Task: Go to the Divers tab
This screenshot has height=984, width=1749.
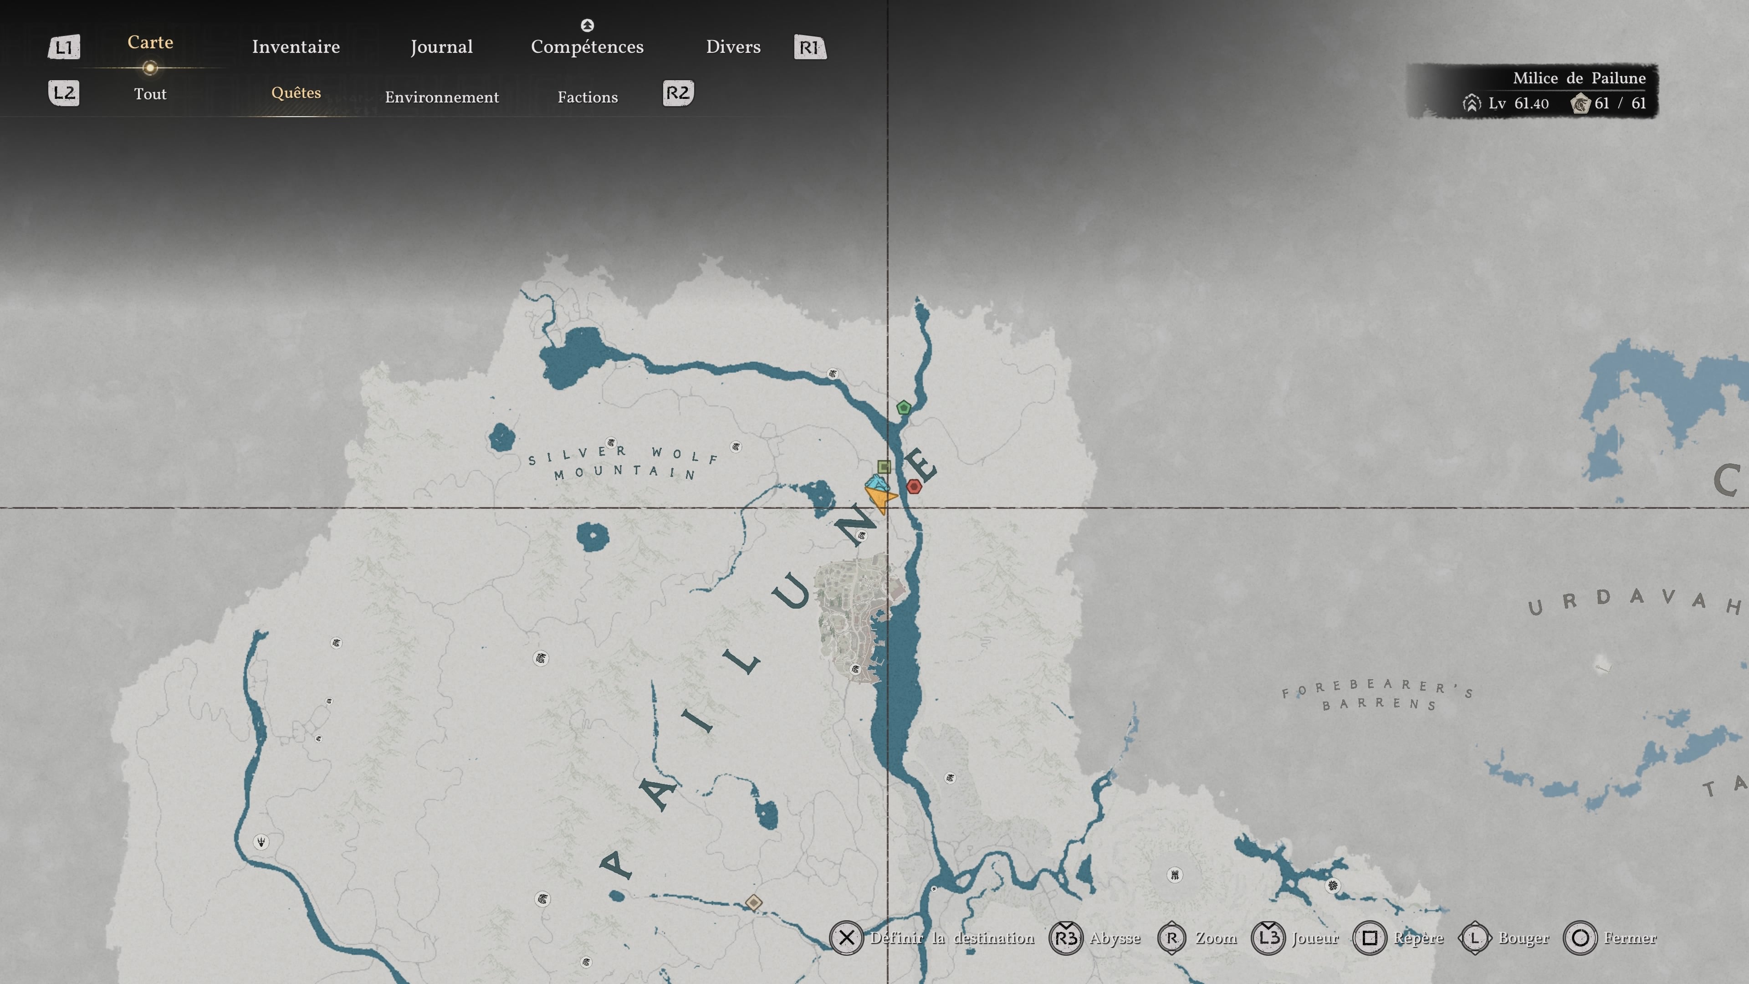Action: [x=733, y=47]
